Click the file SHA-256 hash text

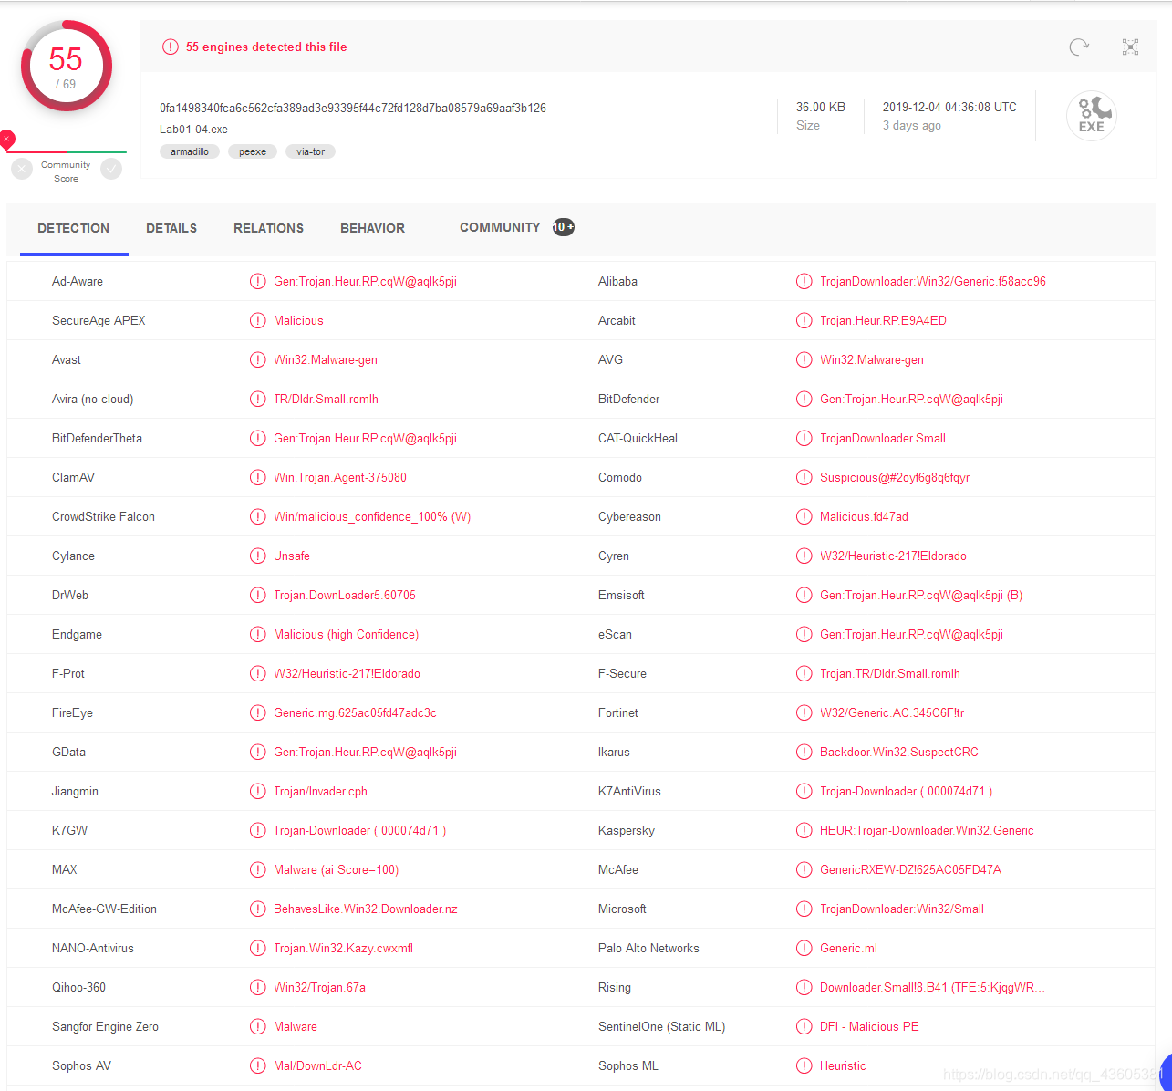pos(353,108)
